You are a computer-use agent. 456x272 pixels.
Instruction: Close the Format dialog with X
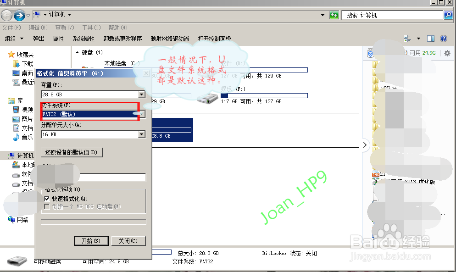tap(147, 73)
